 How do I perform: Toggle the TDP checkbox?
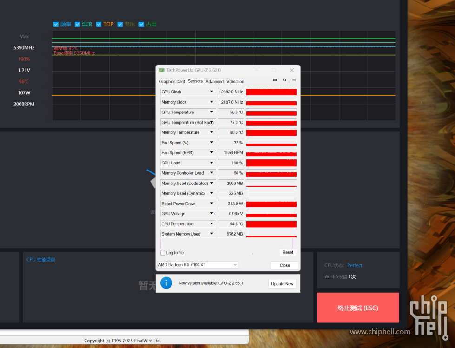tap(99, 24)
